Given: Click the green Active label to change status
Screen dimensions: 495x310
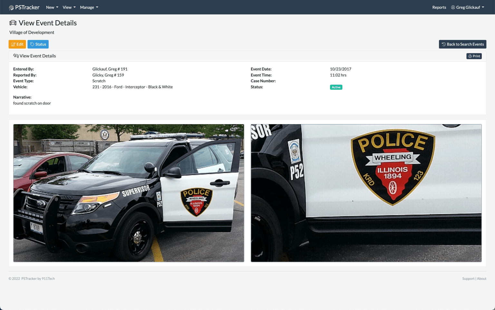Looking at the screenshot, I should [x=336, y=87].
